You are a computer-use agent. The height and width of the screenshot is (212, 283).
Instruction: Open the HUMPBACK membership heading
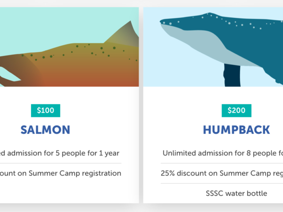point(236,130)
